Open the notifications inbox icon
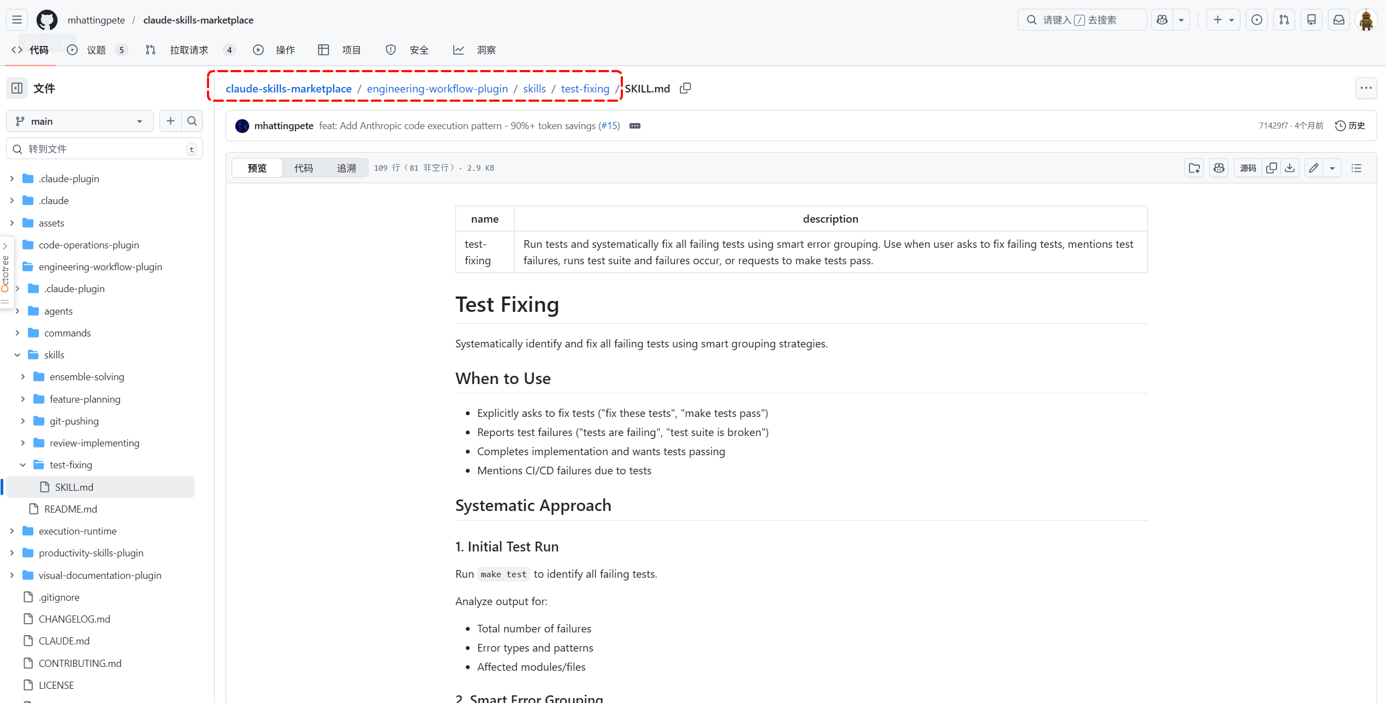1386x703 pixels. tap(1338, 20)
